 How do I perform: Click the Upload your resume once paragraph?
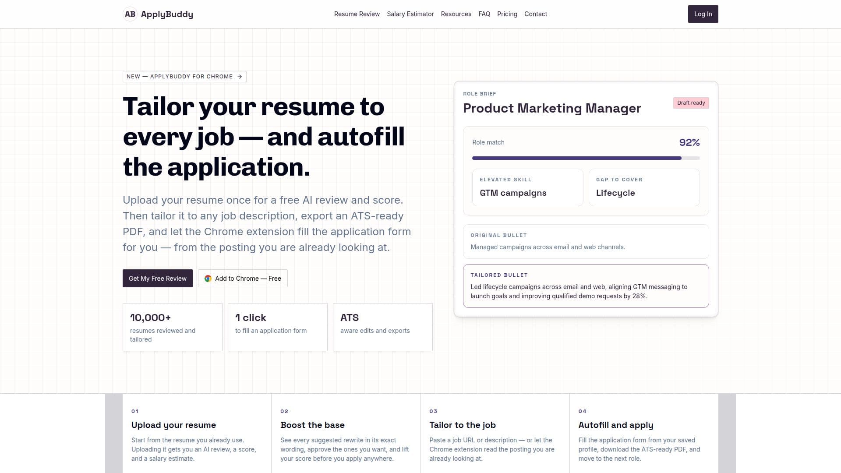tap(267, 224)
